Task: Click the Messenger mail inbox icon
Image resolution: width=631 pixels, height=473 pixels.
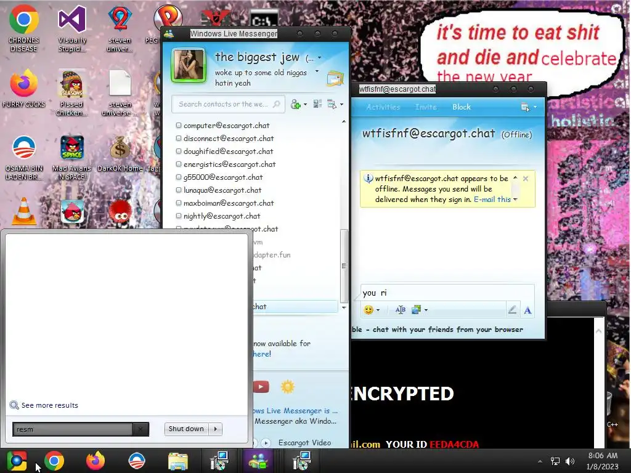Action: click(335, 78)
